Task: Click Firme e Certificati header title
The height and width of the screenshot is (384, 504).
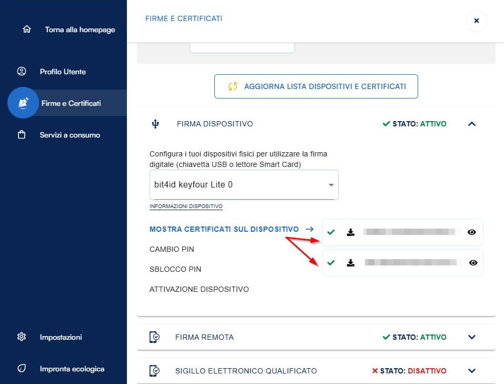Action: point(184,18)
